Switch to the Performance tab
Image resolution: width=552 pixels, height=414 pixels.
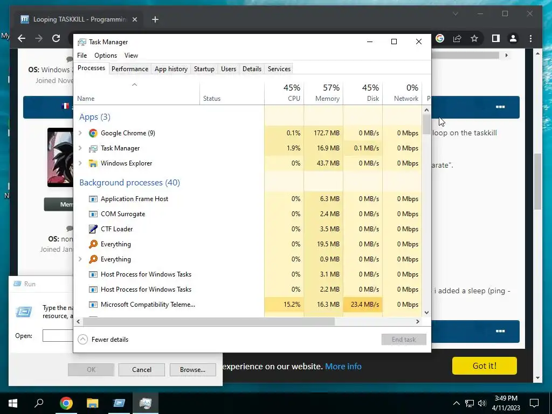[x=130, y=69]
